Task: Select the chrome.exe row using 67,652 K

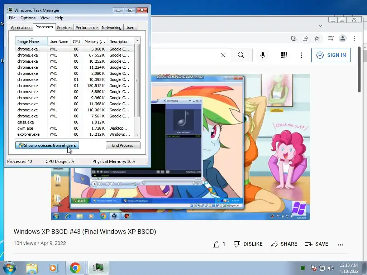Action: pyautogui.click(x=75, y=55)
